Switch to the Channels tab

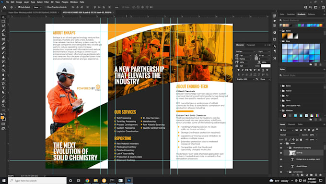[x=291, y=124]
